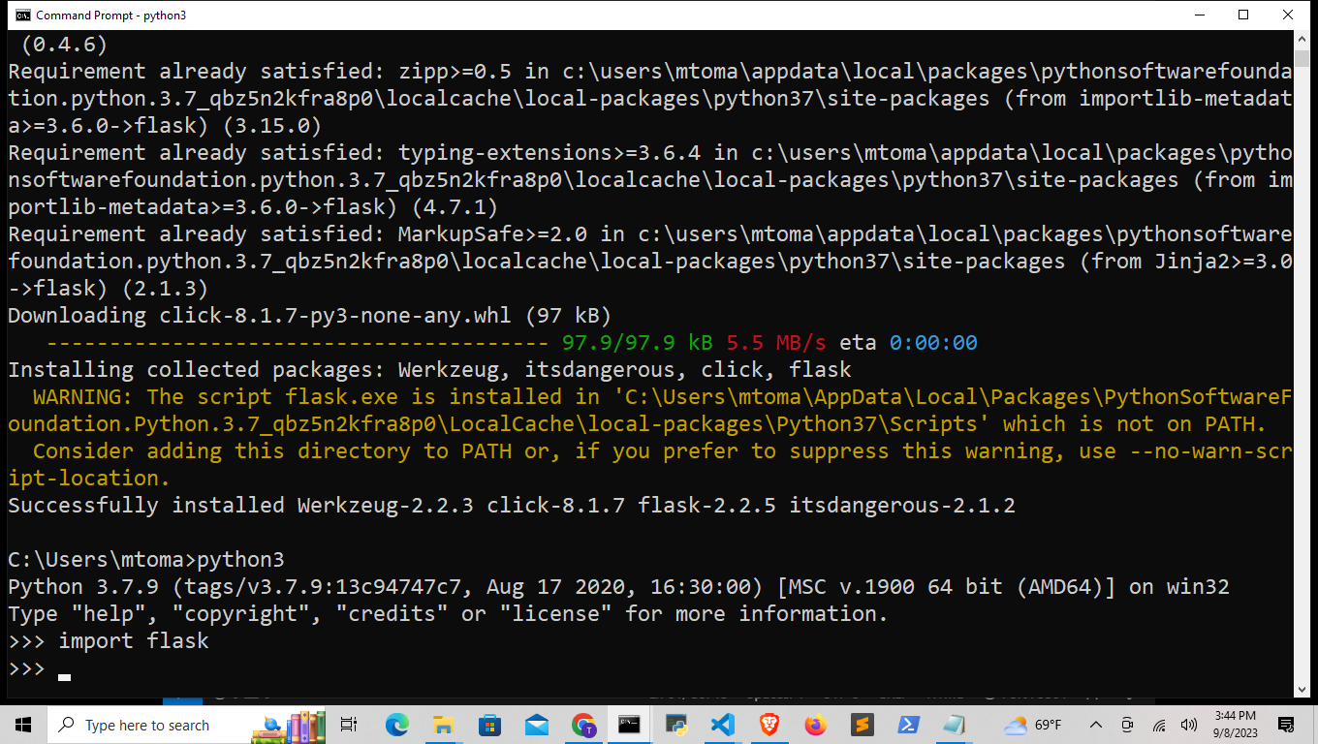Open the Mail app from the taskbar
The width and height of the screenshot is (1318, 744).
click(x=536, y=725)
